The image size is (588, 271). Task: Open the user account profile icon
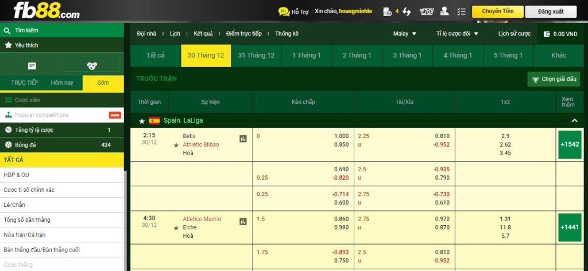(x=445, y=11)
